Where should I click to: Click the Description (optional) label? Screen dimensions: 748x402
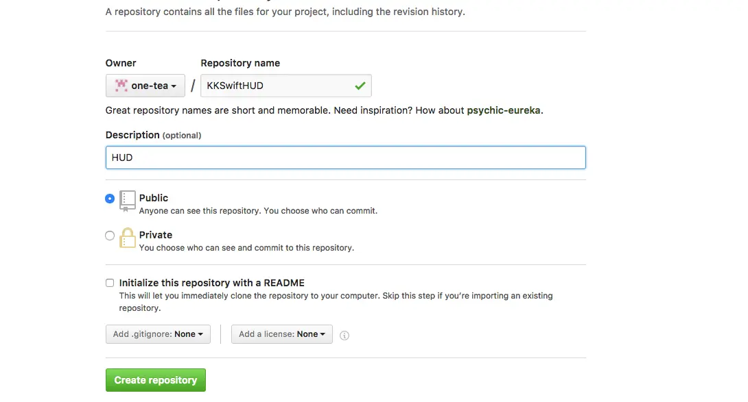point(153,136)
